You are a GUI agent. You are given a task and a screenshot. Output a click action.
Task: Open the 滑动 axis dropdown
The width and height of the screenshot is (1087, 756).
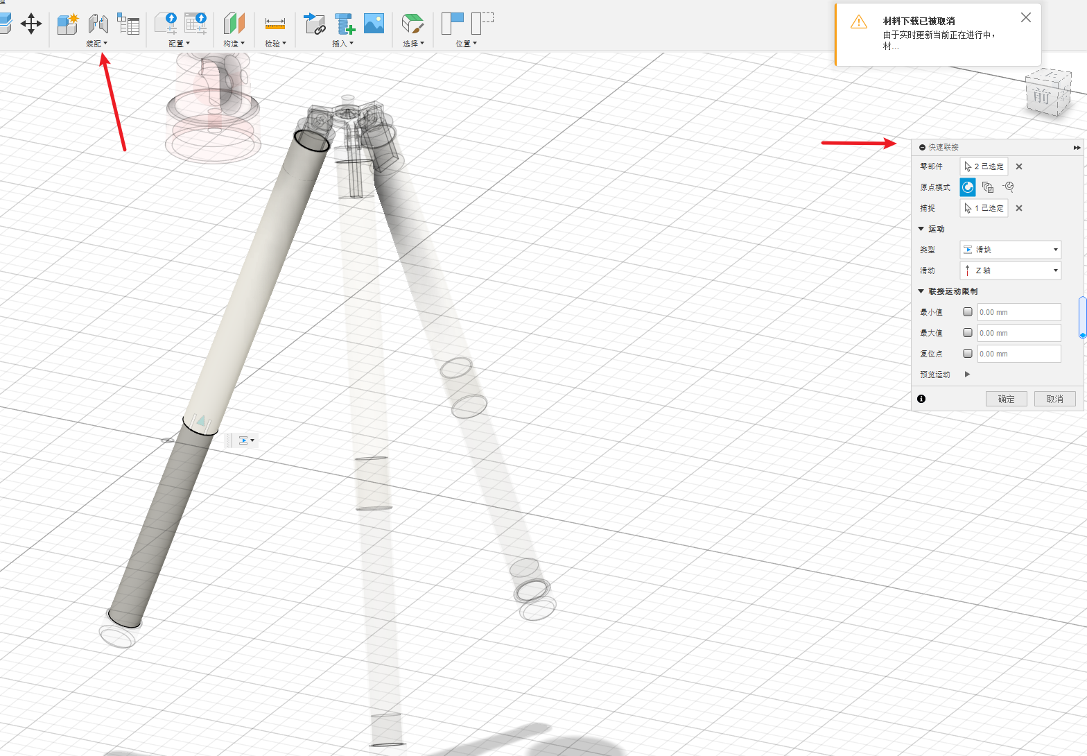[x=1010, y=270]
